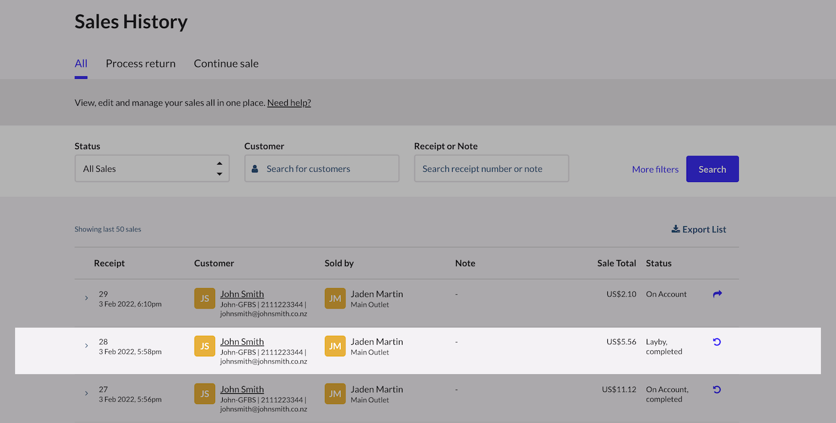Click the return icon on receipt 27

[x=717, y=390]
